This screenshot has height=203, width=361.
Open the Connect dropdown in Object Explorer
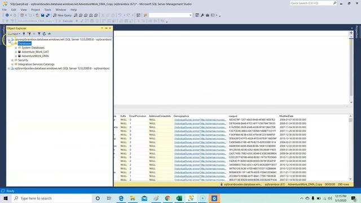pyautogui.click(x=14, y=34)
